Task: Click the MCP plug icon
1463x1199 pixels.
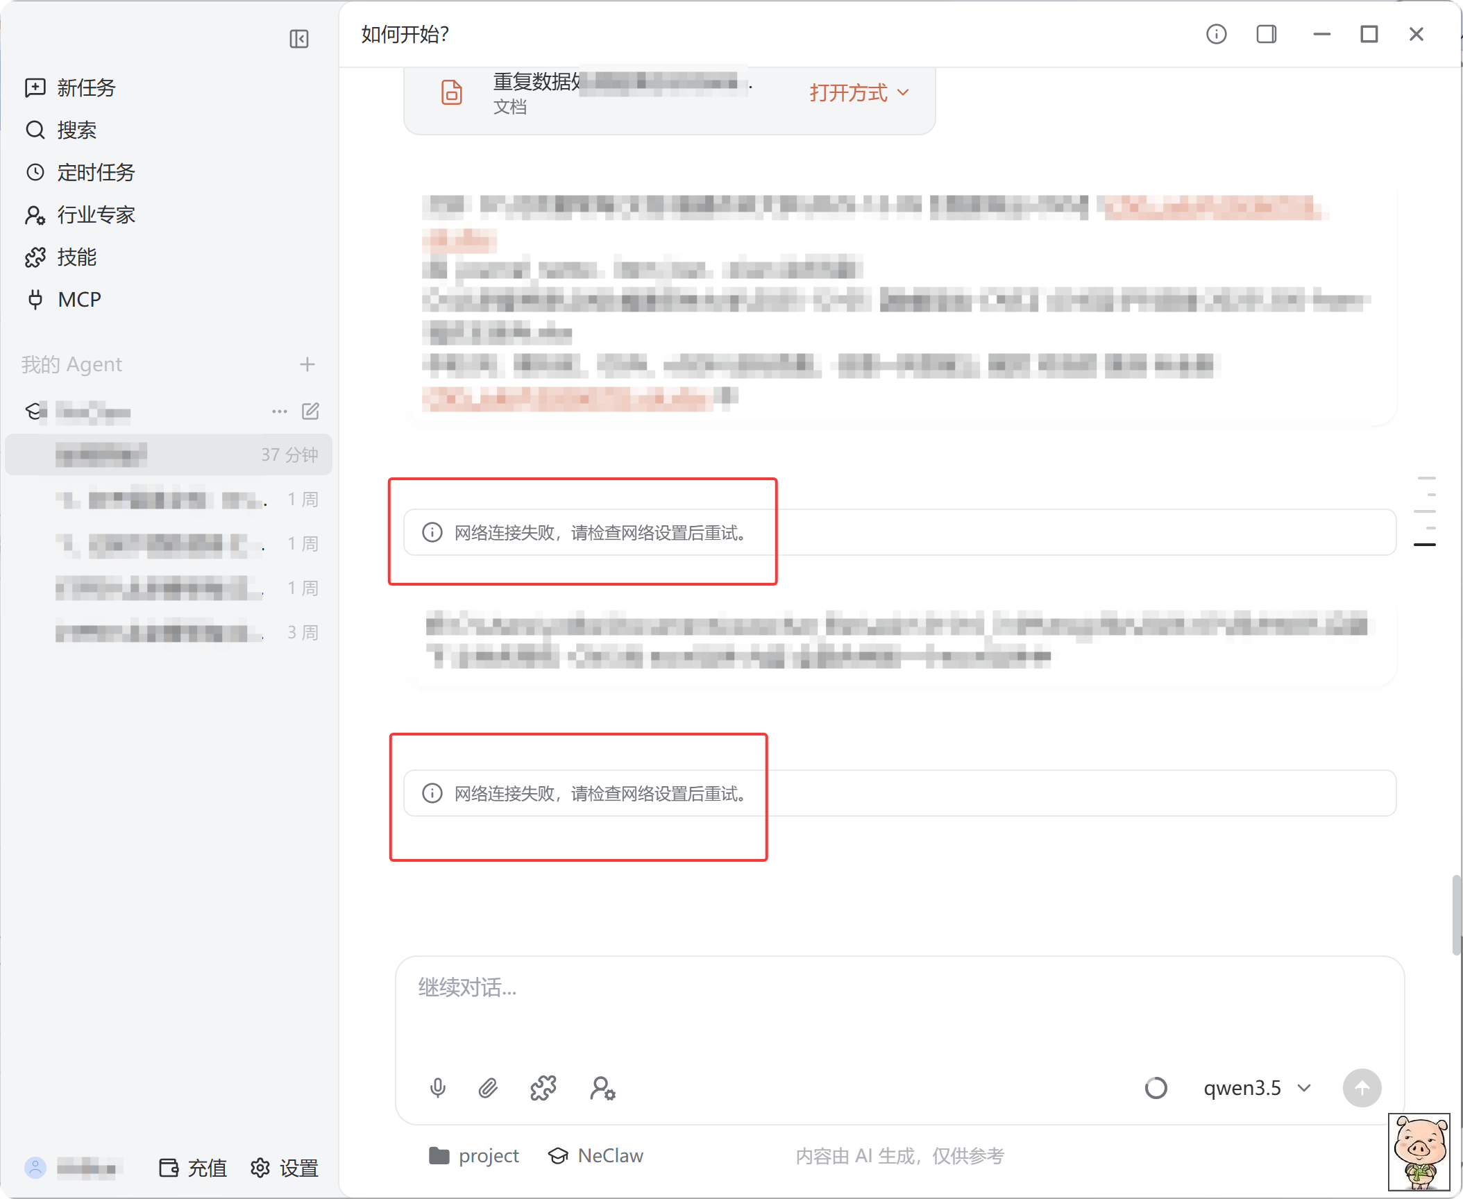Action: (35, 299)
